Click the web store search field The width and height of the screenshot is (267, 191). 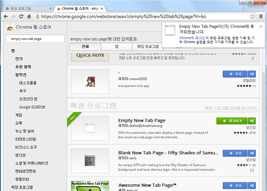coord(35,39)
